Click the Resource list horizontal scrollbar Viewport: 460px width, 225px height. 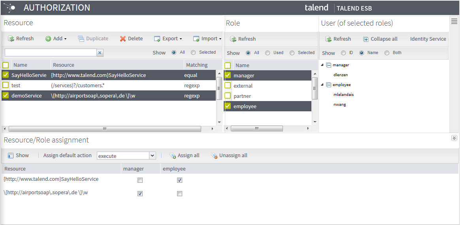click(x=104, y=129)
